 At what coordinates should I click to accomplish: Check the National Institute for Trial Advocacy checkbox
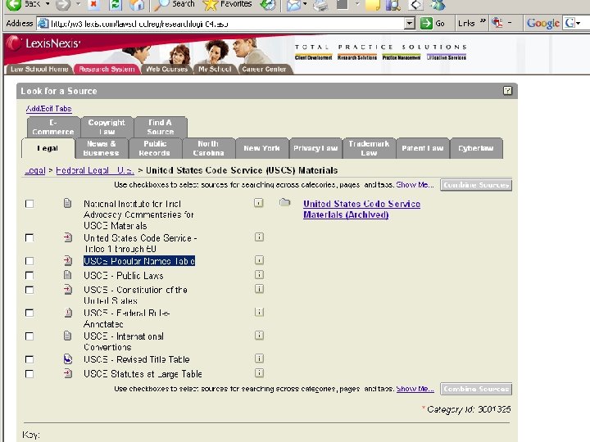pyautogui.click(x=29, y=204)
